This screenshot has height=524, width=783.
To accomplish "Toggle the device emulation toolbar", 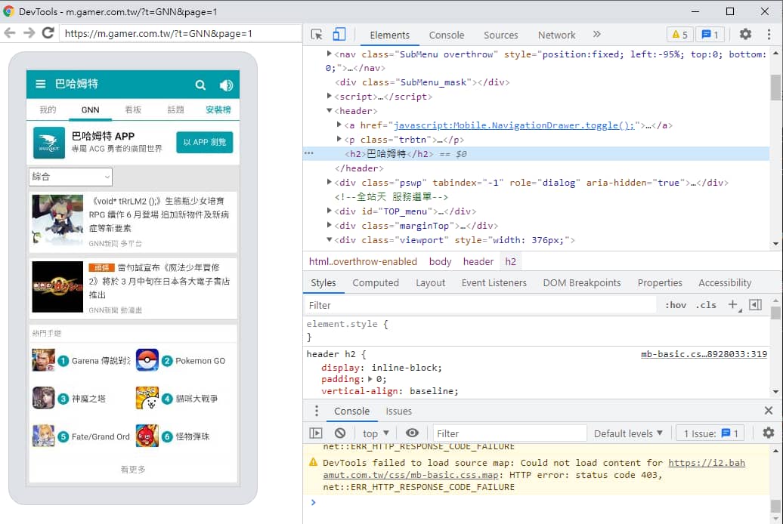I will pos(338,34).
